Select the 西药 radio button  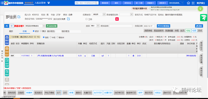pos(44,37)
